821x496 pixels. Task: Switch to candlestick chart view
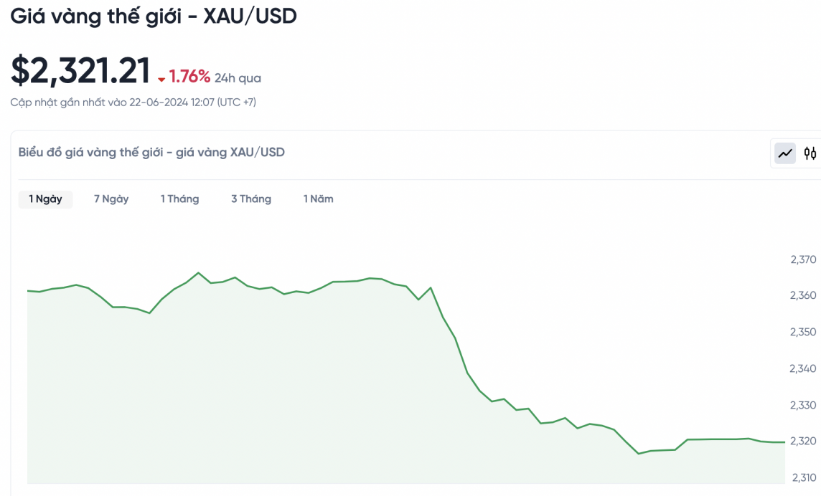click(x=810, y=153)
